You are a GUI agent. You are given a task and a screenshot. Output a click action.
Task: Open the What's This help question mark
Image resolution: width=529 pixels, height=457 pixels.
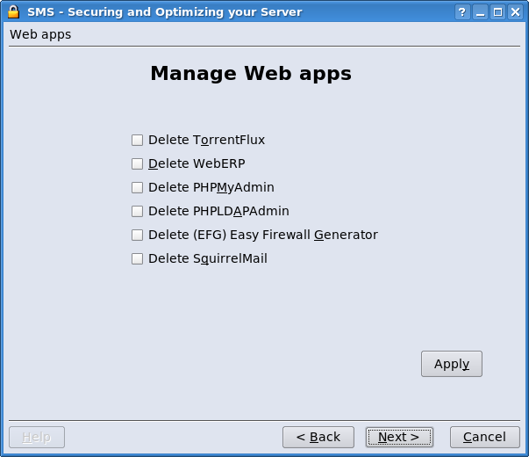tap(462, 12)
